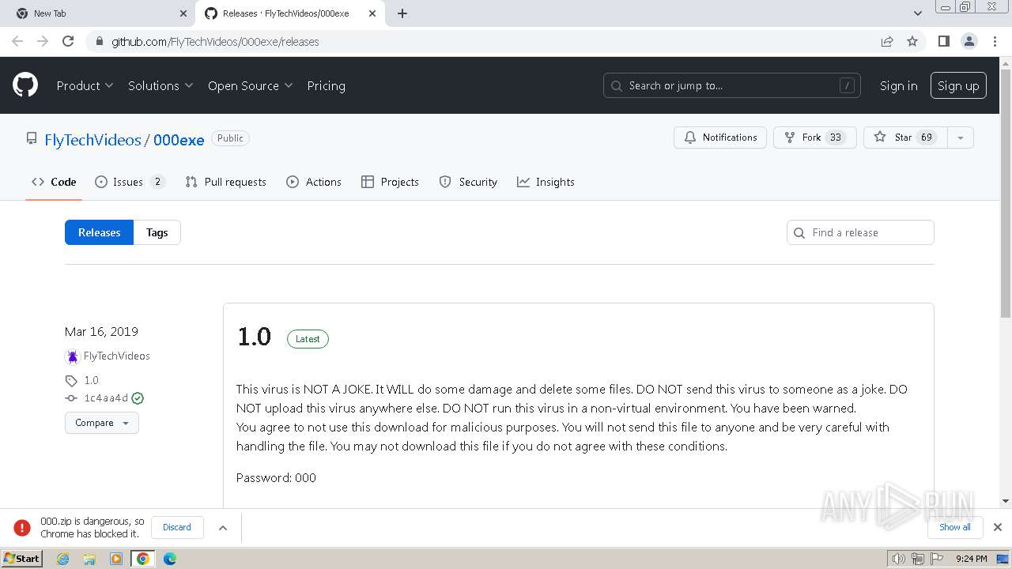Open the tab search chevron
1012x569 pixels.
(918, 13)
